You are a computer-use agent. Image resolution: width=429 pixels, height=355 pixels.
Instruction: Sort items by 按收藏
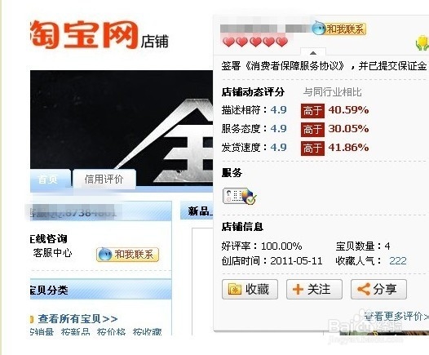pos(147,332)
